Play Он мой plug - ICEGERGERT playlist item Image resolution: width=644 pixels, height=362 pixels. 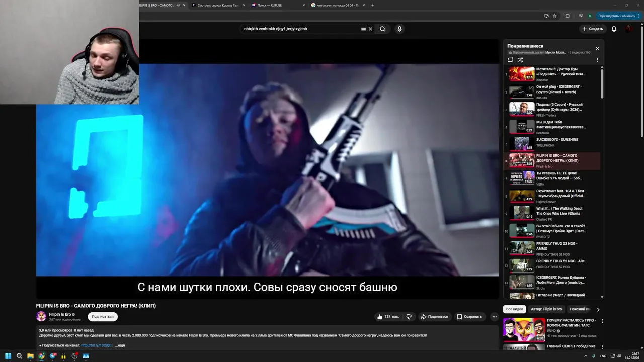click(552, 92)
